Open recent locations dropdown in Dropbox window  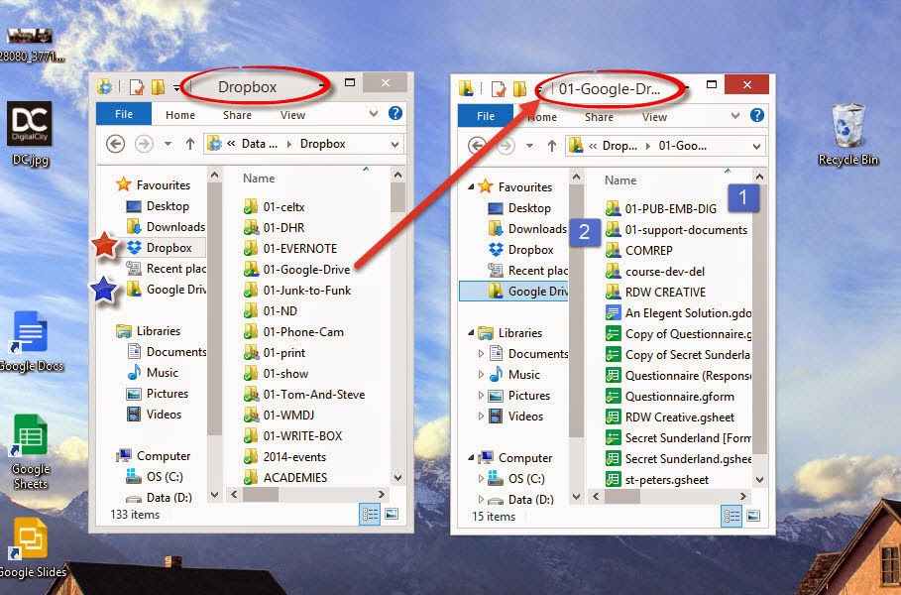click(168, 144)
